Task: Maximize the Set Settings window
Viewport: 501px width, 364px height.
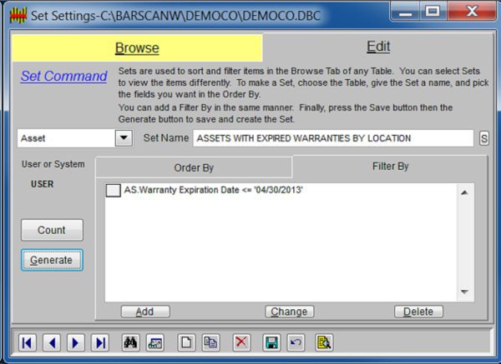Action: click(433, 12)
